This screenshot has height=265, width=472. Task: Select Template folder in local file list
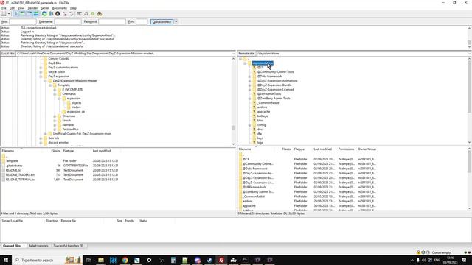(x=12, y=161)
